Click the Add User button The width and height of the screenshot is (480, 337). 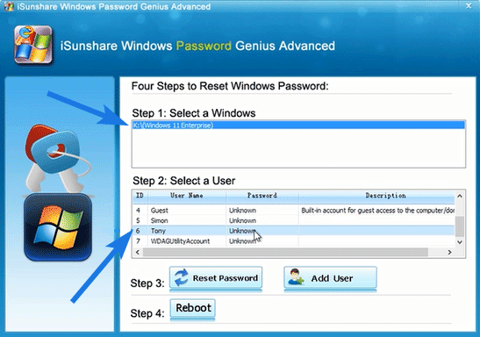click(330, 278)
